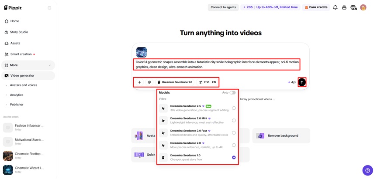The image size is (377, 179).
Task: Click Dreamina Seedance 2.0 model icon
Action: pos(163,145)
